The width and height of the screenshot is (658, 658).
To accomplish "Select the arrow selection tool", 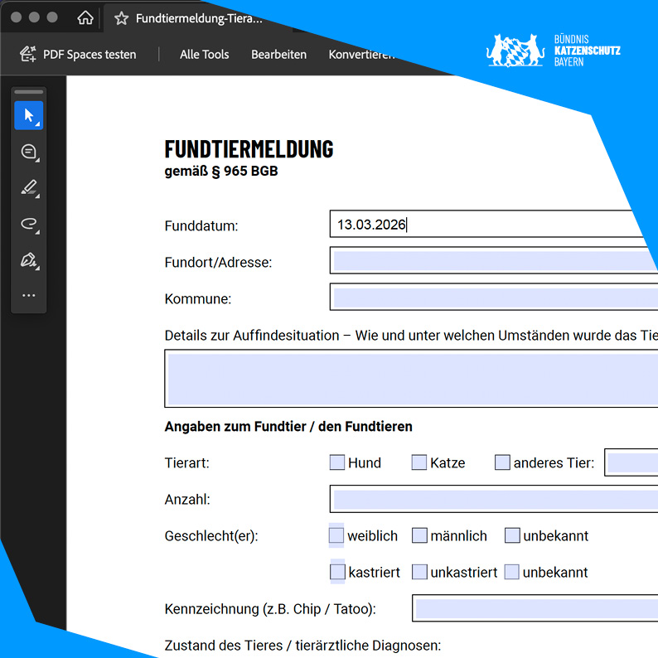I will tap(29, 115).
